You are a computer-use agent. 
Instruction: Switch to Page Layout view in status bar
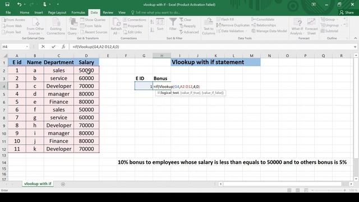click(298, 190)
